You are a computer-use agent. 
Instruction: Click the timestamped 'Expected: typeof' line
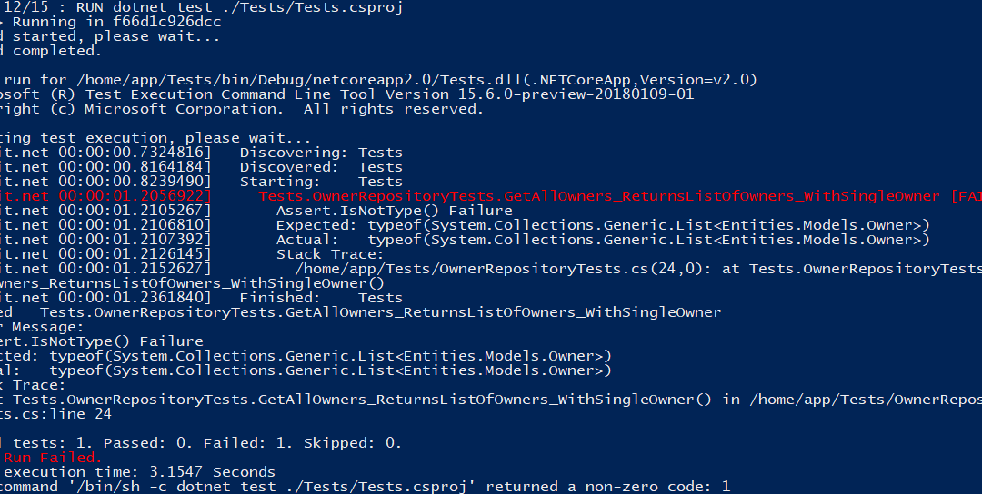pos(602,225)
